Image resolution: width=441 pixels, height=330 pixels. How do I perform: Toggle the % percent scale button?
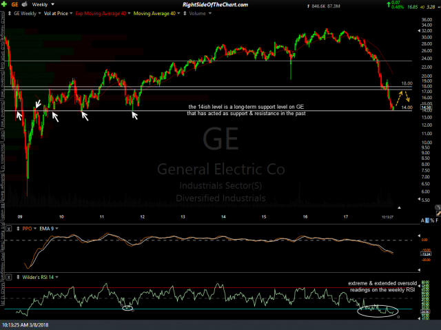[x=432, y=220]
